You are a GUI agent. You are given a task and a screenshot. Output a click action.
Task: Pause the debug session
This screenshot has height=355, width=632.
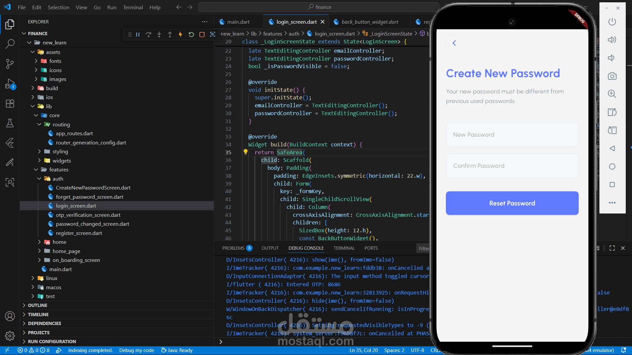pos(138,34)
